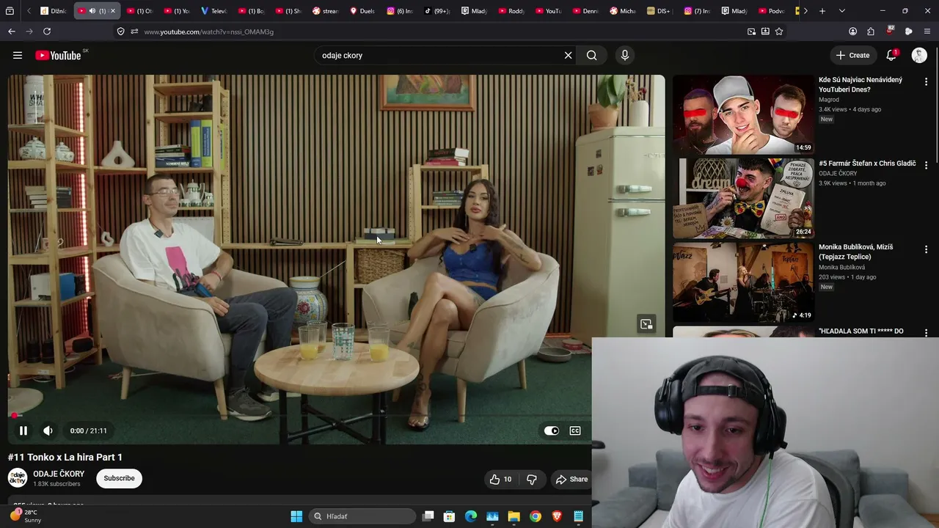Reload the page

[47, 32]
